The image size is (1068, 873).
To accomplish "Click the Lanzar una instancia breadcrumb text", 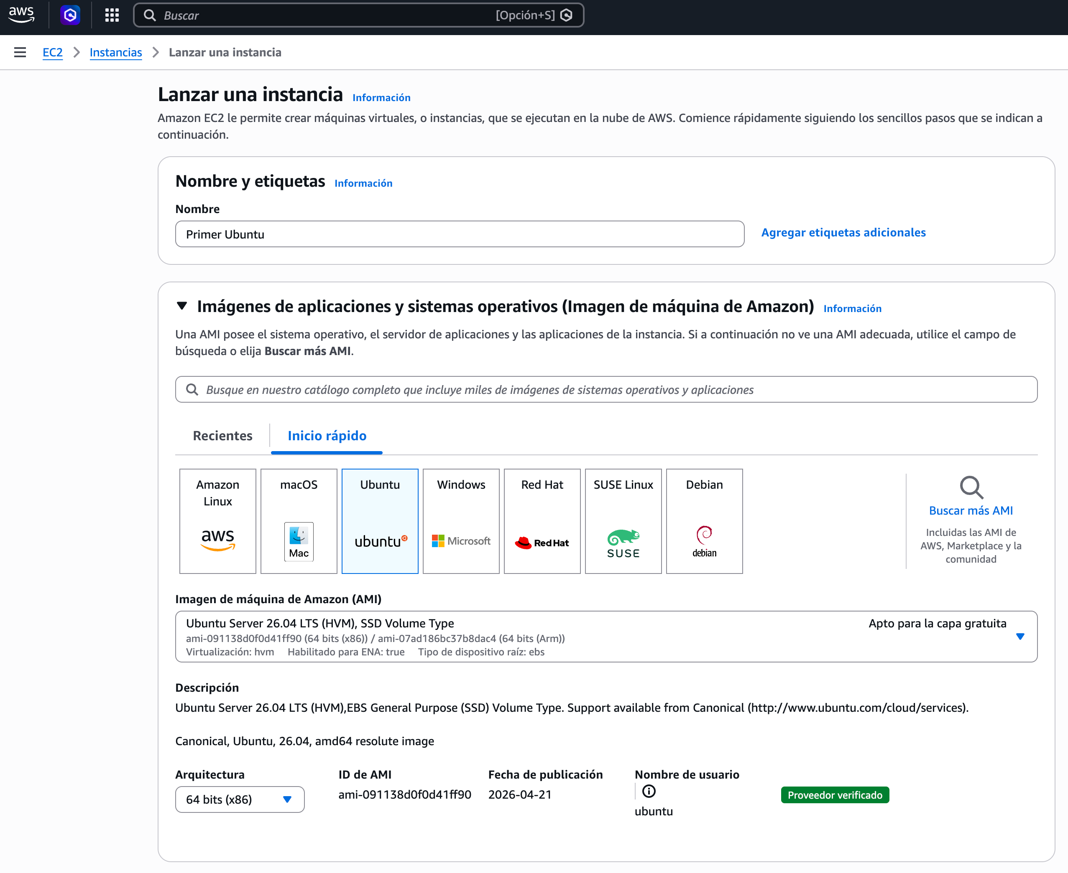I will point(225,52).
